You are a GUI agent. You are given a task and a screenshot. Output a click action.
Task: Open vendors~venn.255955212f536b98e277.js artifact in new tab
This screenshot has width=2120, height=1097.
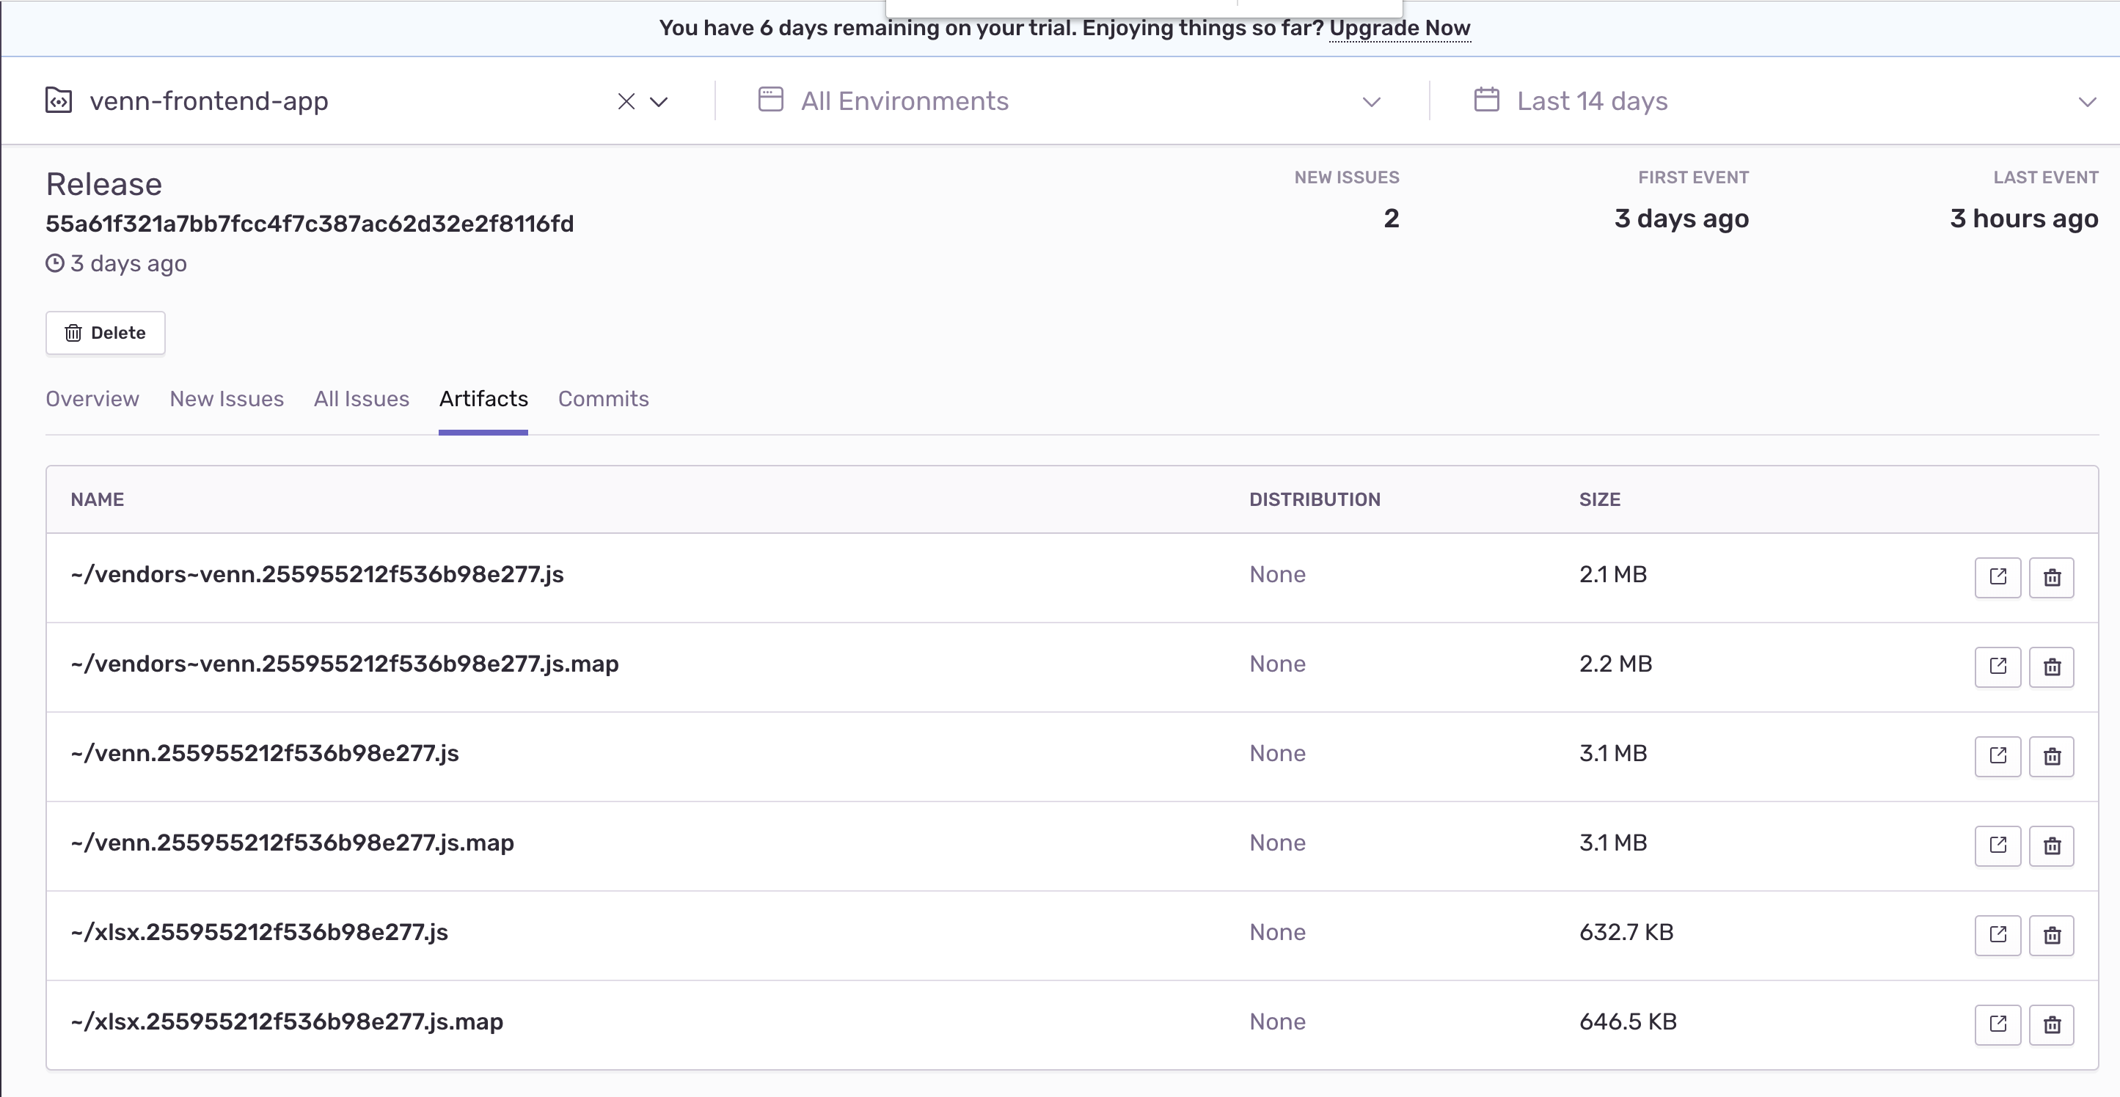1997,577
